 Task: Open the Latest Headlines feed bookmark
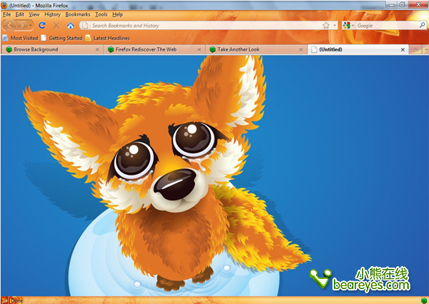point(107,38)
